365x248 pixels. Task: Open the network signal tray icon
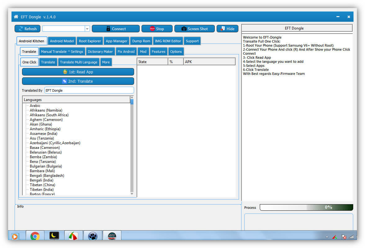click(351, 237)
